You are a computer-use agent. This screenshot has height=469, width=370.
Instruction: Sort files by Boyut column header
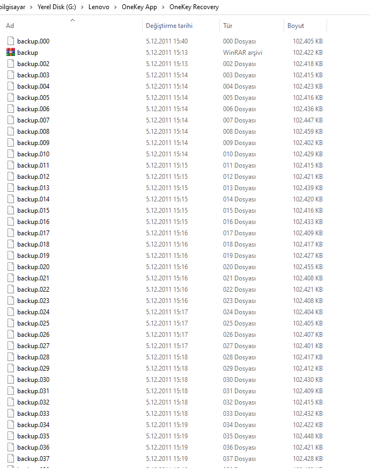[295, 26]
